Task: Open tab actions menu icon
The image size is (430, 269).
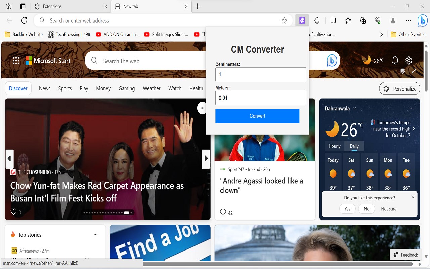Action: 23,6
